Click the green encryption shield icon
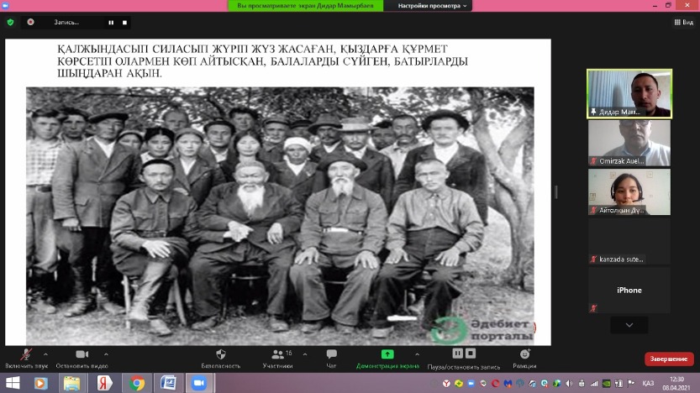The height and width of the screenshot is (393, 700). pos(10,23)
